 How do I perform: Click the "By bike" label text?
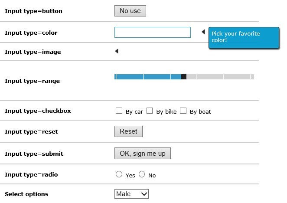pyautogui.click(x=166, y=112)
